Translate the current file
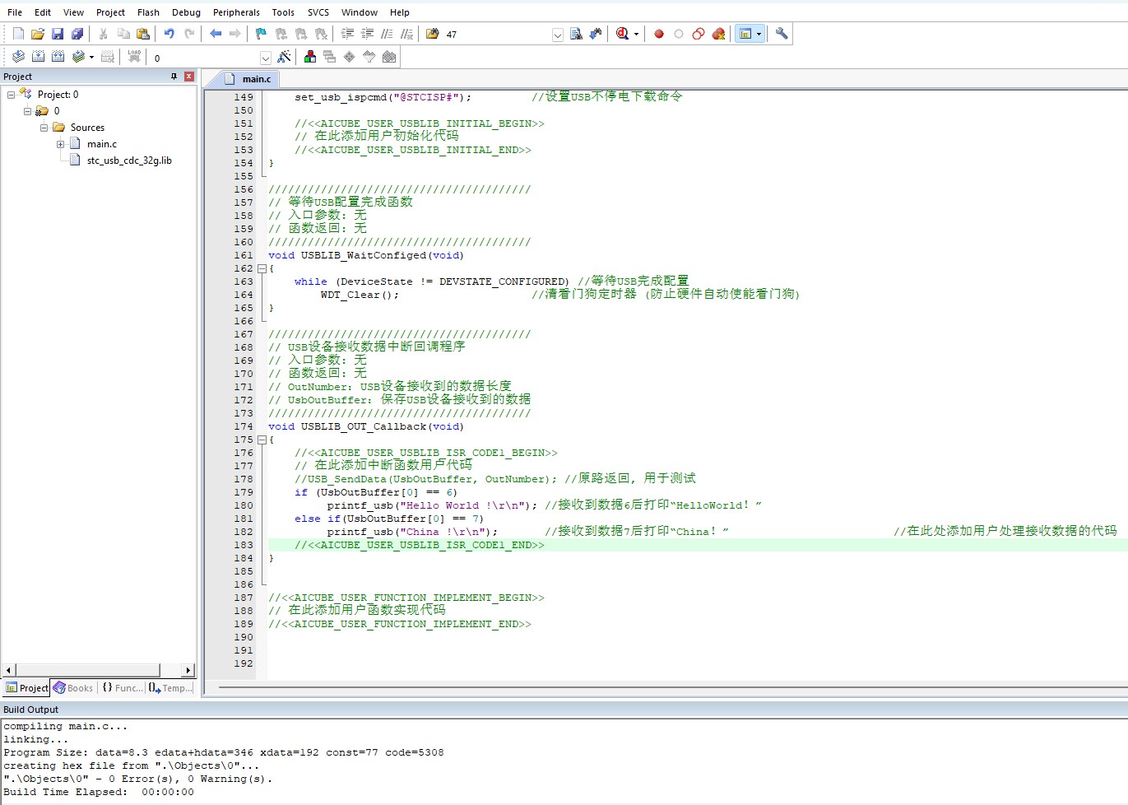The width and height of the screenshot is (1128, 805). 18,57
